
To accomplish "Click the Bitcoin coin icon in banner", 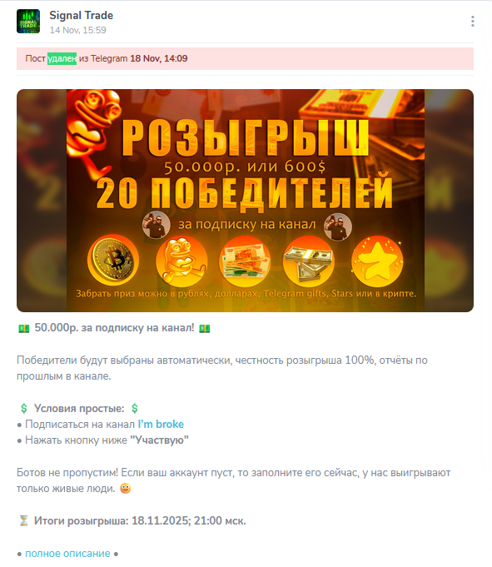I will click(113, 260).
